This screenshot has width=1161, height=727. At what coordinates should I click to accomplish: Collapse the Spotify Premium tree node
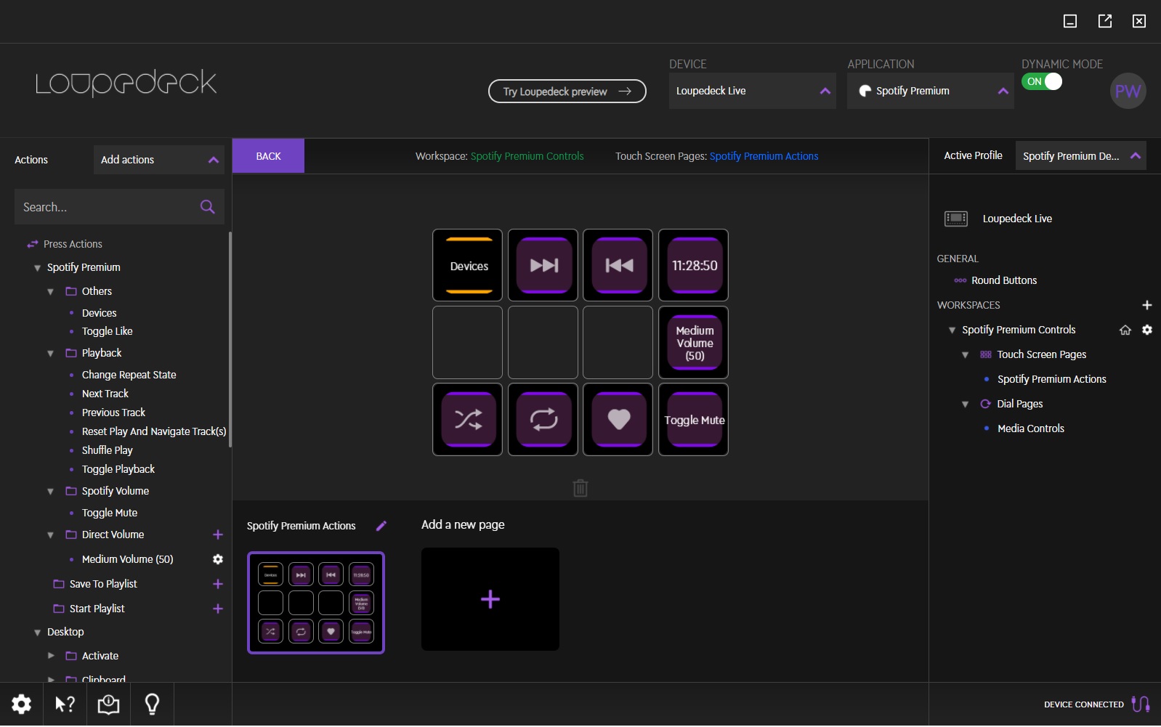pos(37,268)
